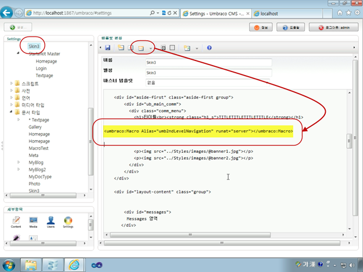
Task: Open browser tools gear icon
Action: click(357, 13)
